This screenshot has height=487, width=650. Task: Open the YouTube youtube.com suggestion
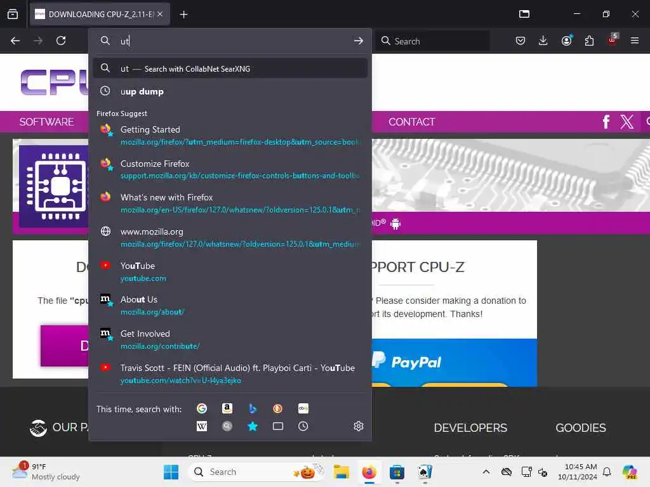coord(230,271)
